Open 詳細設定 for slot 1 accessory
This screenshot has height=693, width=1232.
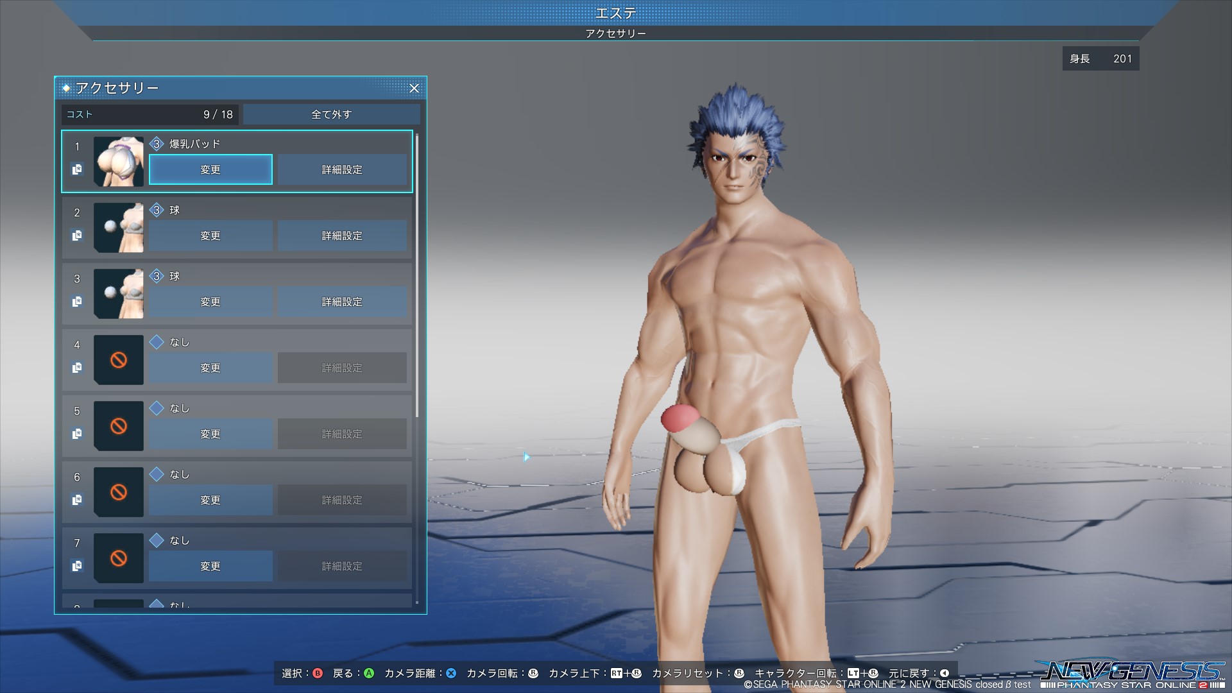342,169
